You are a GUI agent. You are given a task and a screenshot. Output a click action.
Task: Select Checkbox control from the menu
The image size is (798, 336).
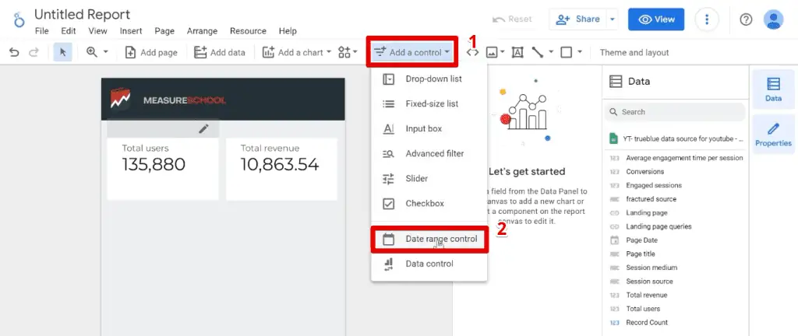click(425, 204)
